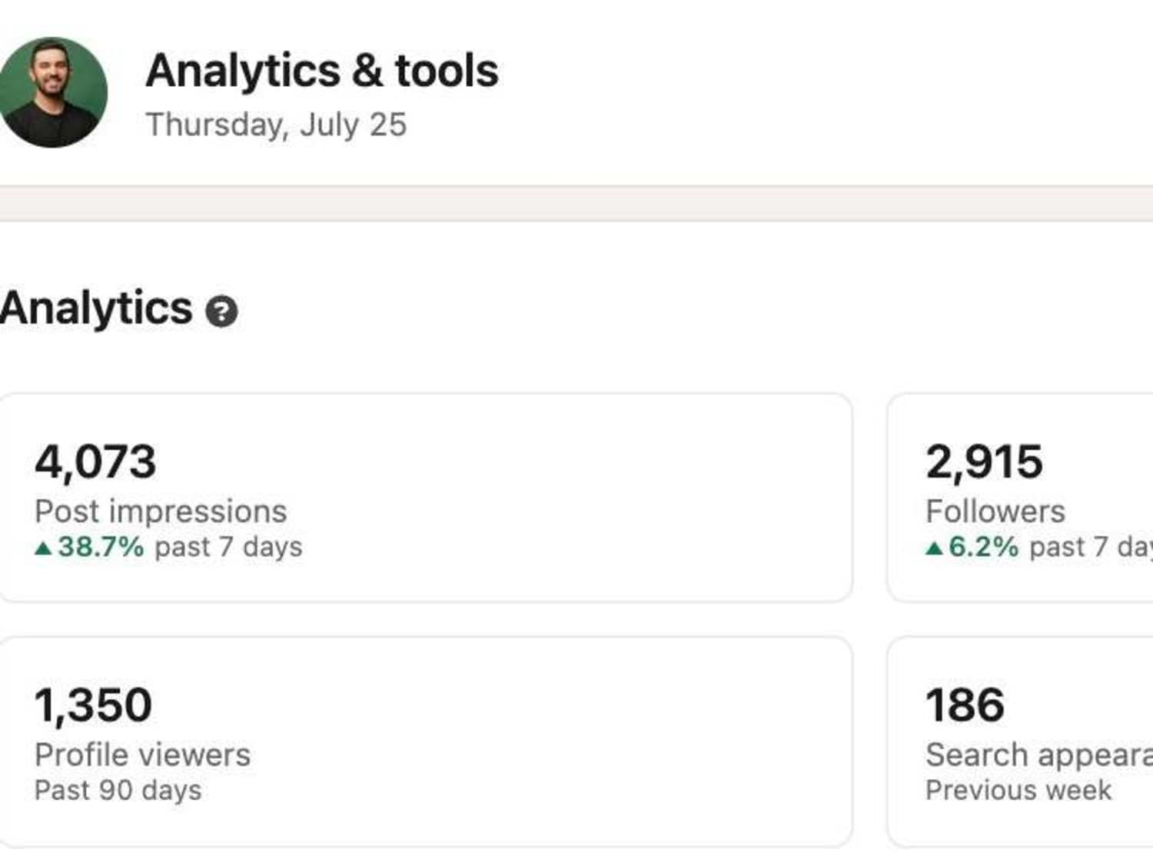The height and width of the screenshot is (866, 1153).
Task: Click the green up arrow beside 38.7%
Action: pyautogui.click(x=43, y=548)
